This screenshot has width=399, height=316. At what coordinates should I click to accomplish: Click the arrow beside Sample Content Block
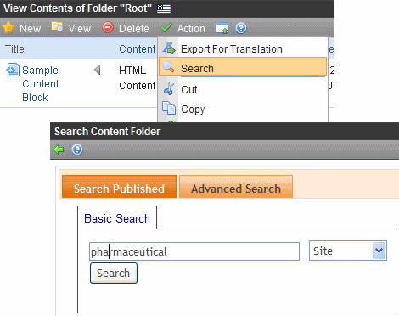[98, 70]
